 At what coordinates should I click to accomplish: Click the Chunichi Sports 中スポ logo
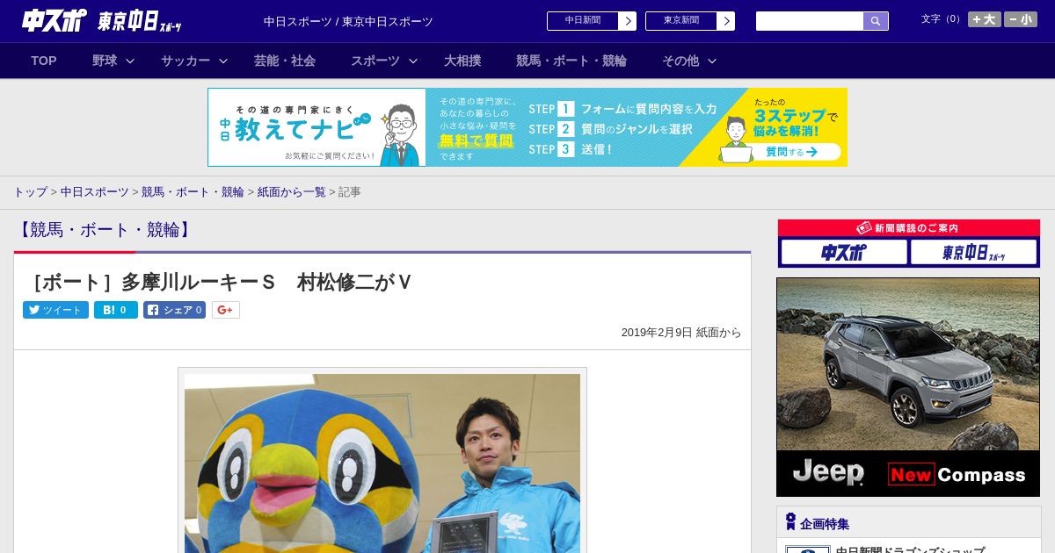[x=55, y=21]
